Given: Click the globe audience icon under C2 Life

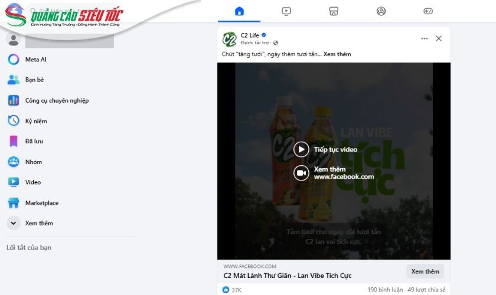Looking at the screenshot, I should (x=276, y=42).
